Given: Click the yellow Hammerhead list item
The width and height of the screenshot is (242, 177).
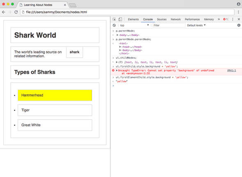Looking at the screenshot, I should (55, 95).
